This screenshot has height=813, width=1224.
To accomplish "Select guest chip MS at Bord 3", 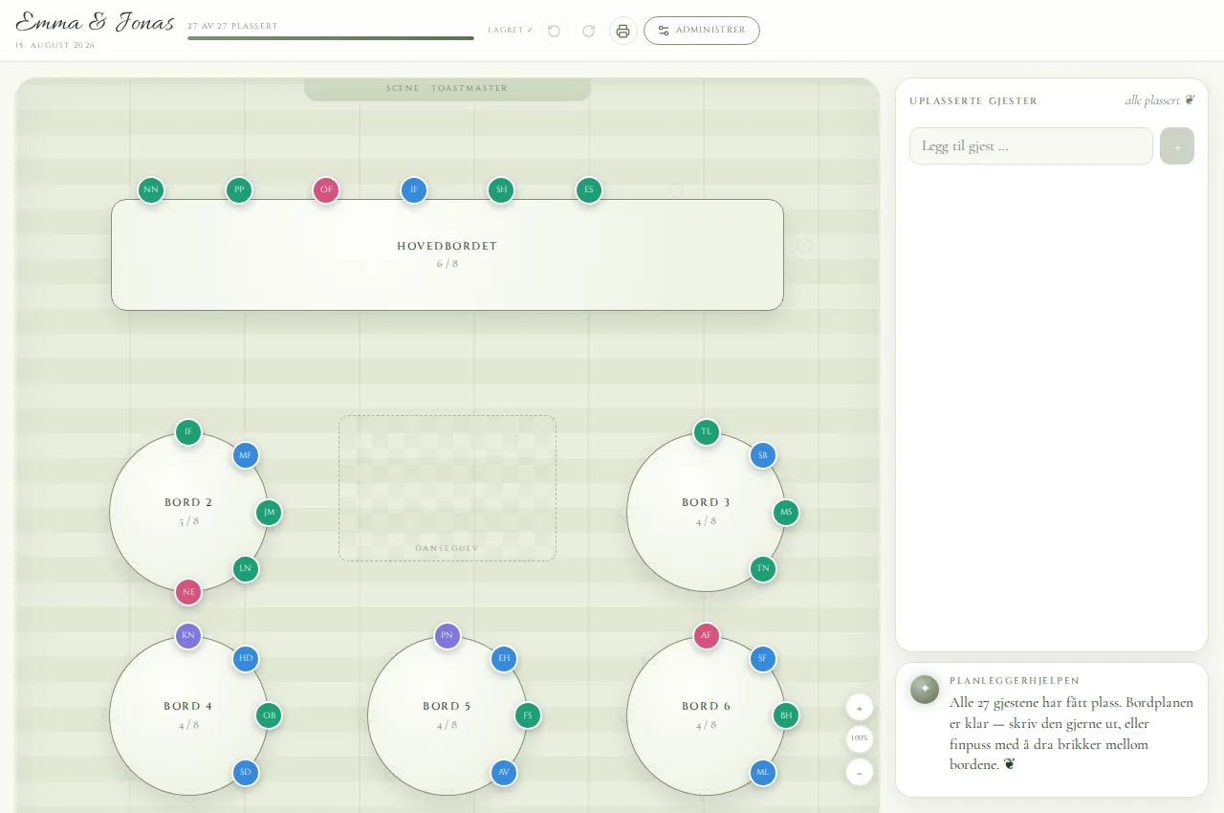I will coord(786,513).
